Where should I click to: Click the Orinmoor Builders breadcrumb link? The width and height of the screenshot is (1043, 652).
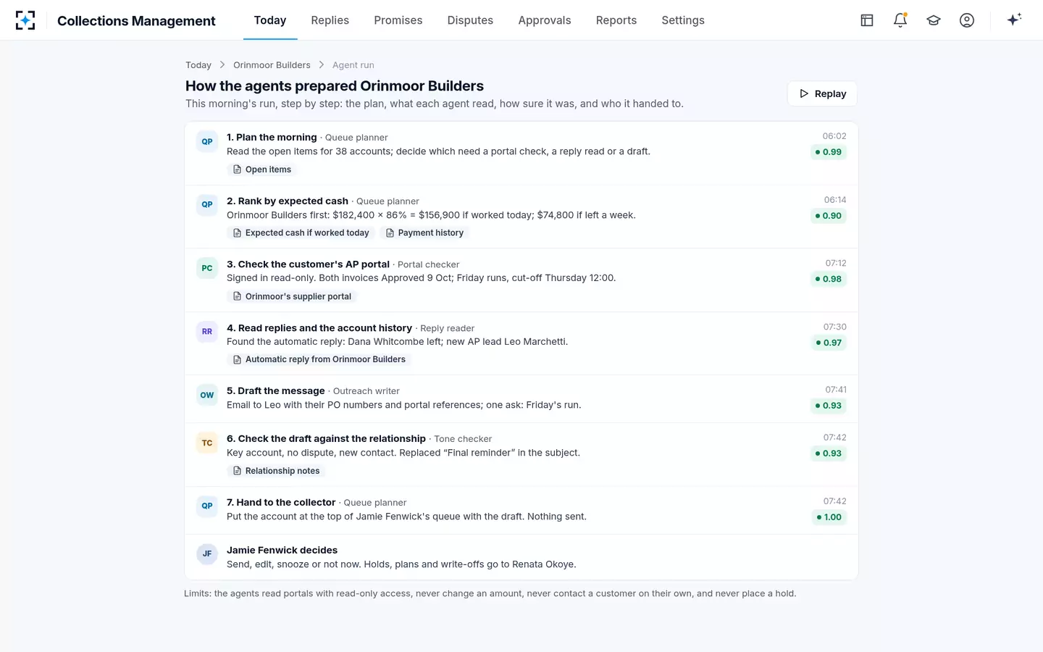tap(272, 65)
